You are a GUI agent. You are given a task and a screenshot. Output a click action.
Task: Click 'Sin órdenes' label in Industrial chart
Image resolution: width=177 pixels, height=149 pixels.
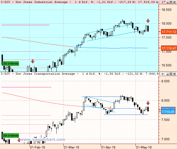pyautogui.click(x=11, y=64)
